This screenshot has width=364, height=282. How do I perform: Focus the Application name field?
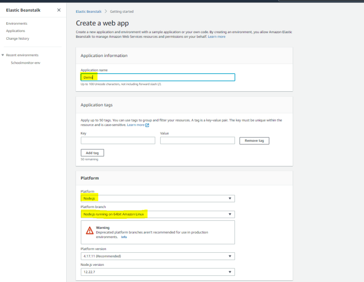pos(158,77)
